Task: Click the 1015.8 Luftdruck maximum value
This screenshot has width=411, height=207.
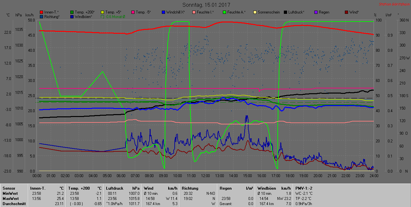Action: tap(134, 198)
